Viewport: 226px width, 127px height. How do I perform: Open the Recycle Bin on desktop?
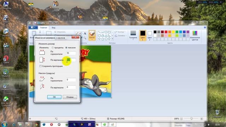[x=217, y=114]
